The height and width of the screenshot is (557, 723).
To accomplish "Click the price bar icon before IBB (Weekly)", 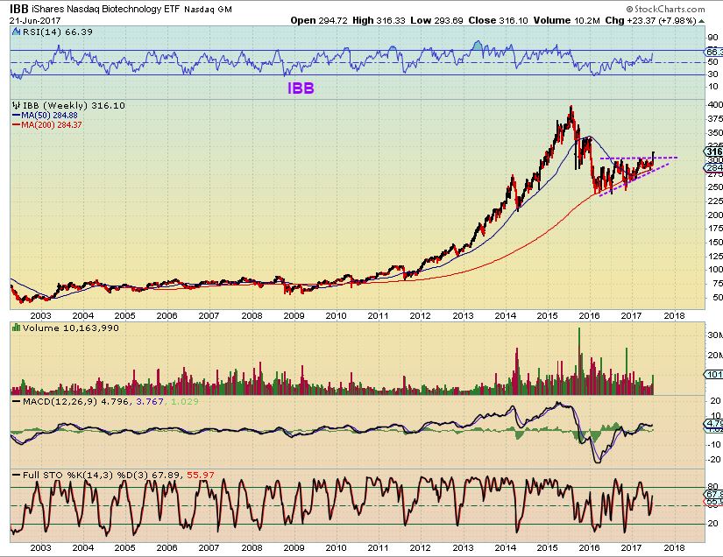I will (17, 105).
